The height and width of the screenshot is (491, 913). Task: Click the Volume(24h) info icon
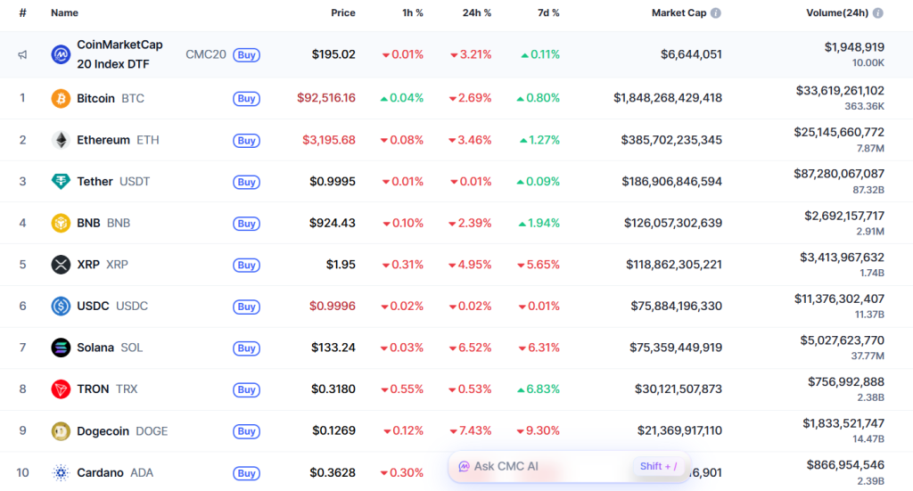click(x=878, y=13)
